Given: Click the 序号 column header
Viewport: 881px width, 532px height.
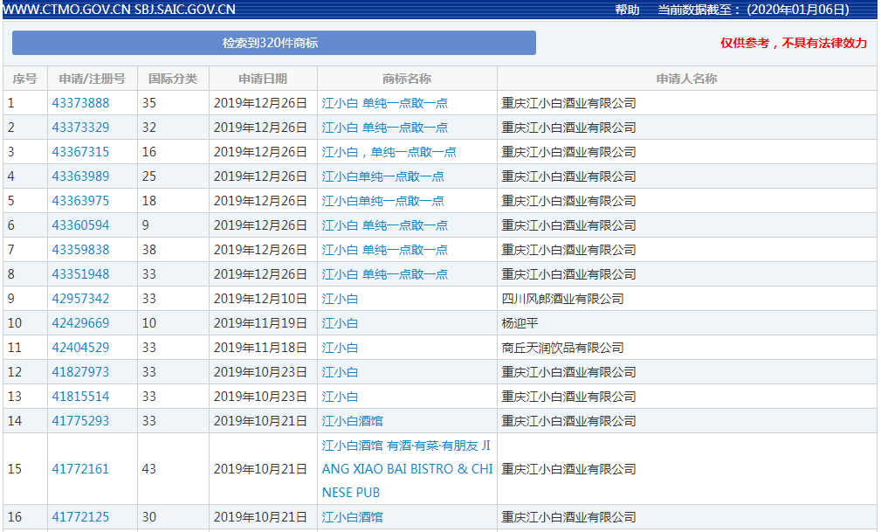Looking at the screenshot, I should click(x=24, y=79).
